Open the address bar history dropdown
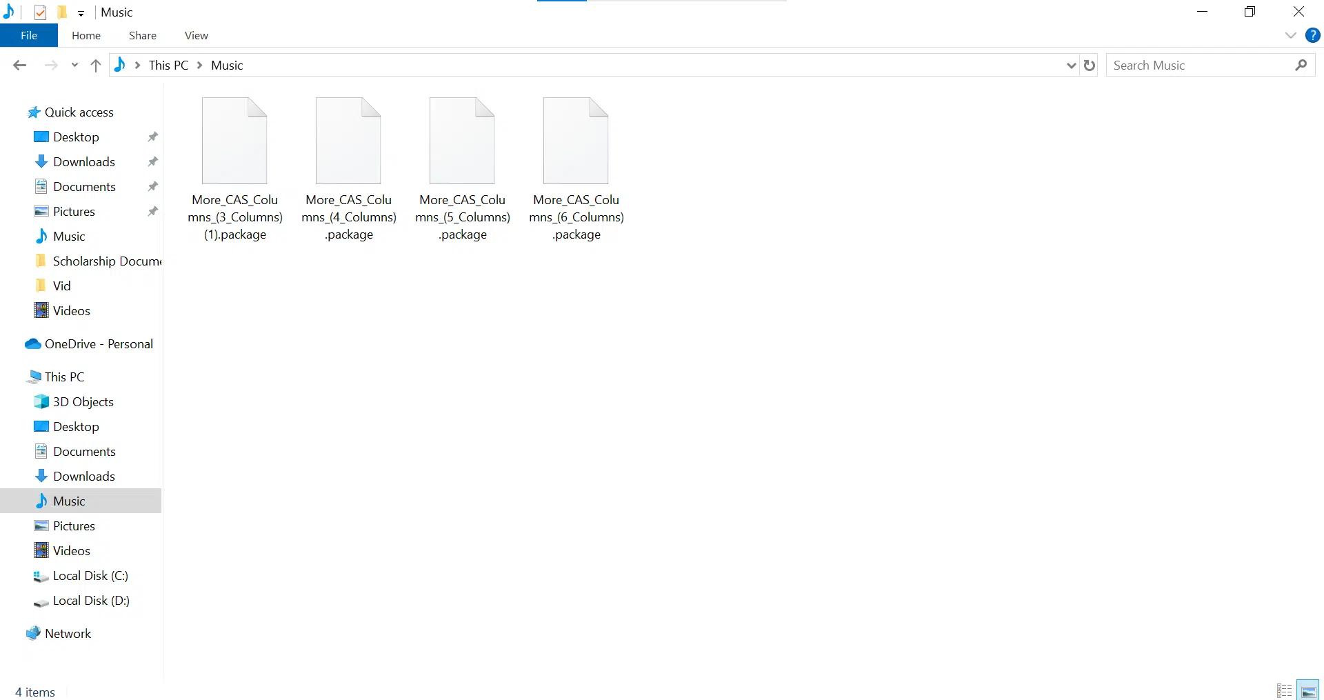Image resolution: width=1324 pixels, height=700 pixels. [x=1071, y=66]
